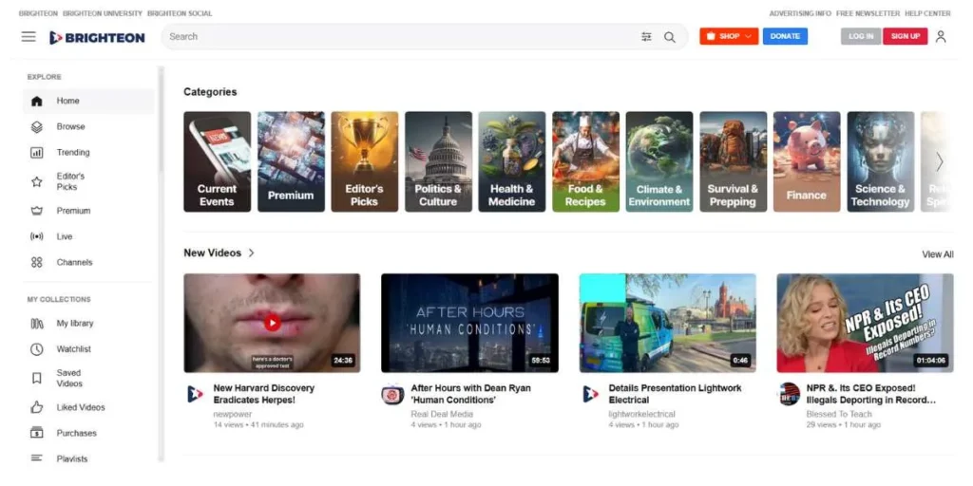Viewport: 973px width, 486px height.
Task: Open the hamburger menu icon
Action: pos(29,37)
